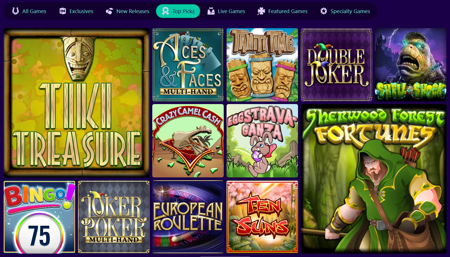Launch the Bingo 75 game
Viewport: 450px width, 257px height.
click(x=39, y=217)
